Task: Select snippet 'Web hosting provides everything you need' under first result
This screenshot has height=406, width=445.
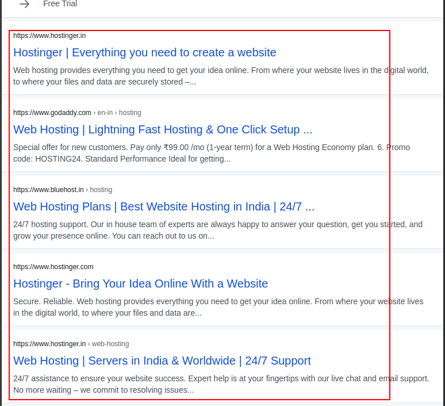Action: pyautogui.click(x=221, y=76)
